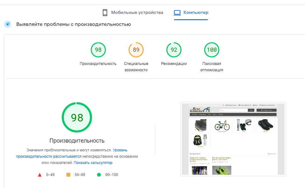Open the 100 Поисковая оптимизация score gauge
Screen dimensions: 305x188
click(x=212, y=50)
